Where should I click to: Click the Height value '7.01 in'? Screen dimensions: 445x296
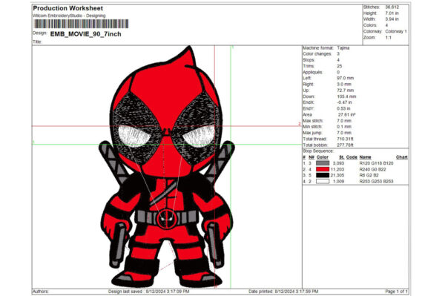[392, 13]
